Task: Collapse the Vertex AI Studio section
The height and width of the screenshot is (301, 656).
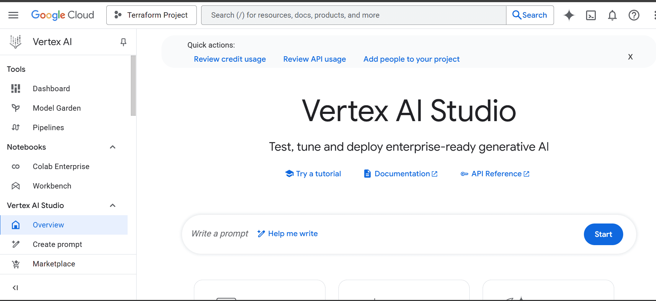Action: [x=112, y=205]
